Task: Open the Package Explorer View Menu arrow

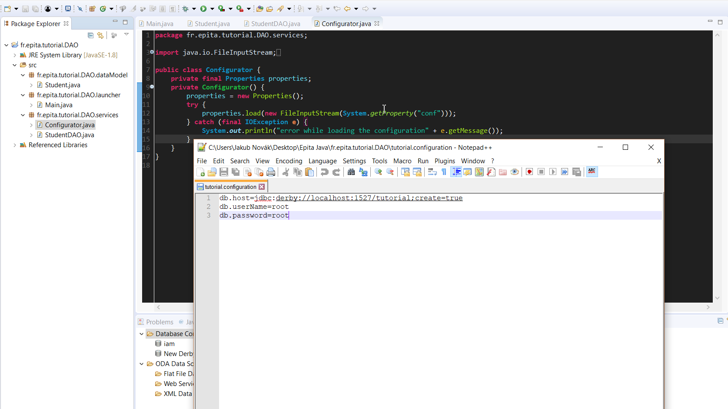Action: [x=126, y=34]
